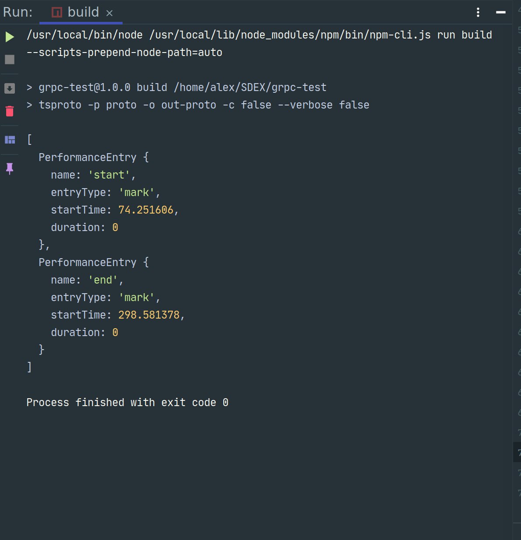
Task: Click the startTime: 298.581378 value
Action: 149,315
